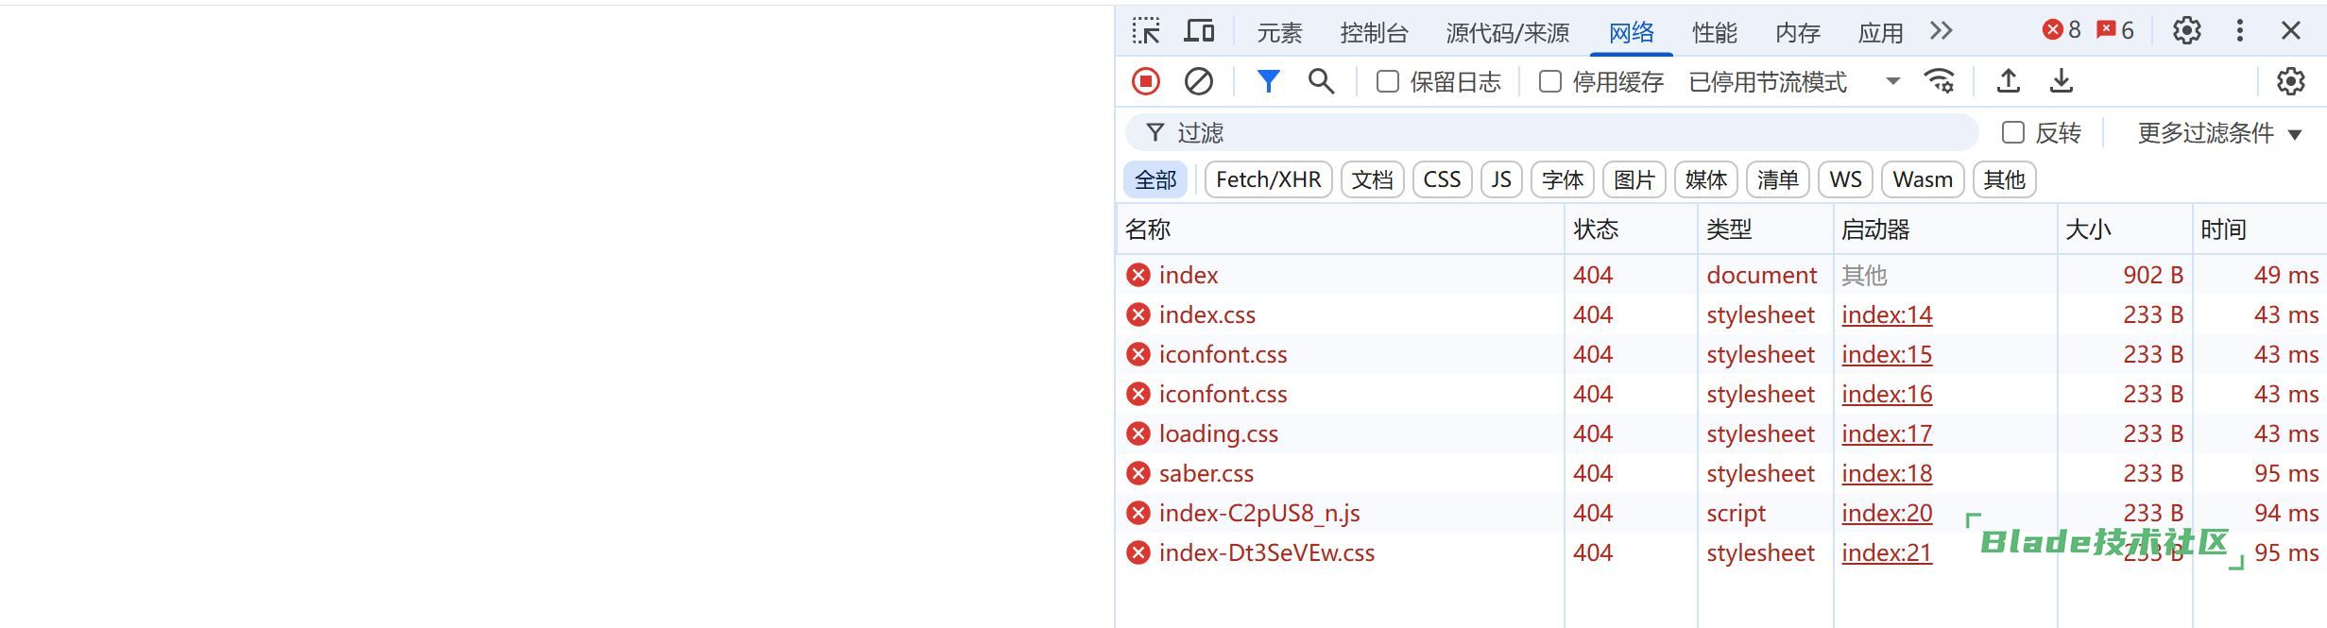Click the issues count 6 flag indicator

tap(2115, 30)
